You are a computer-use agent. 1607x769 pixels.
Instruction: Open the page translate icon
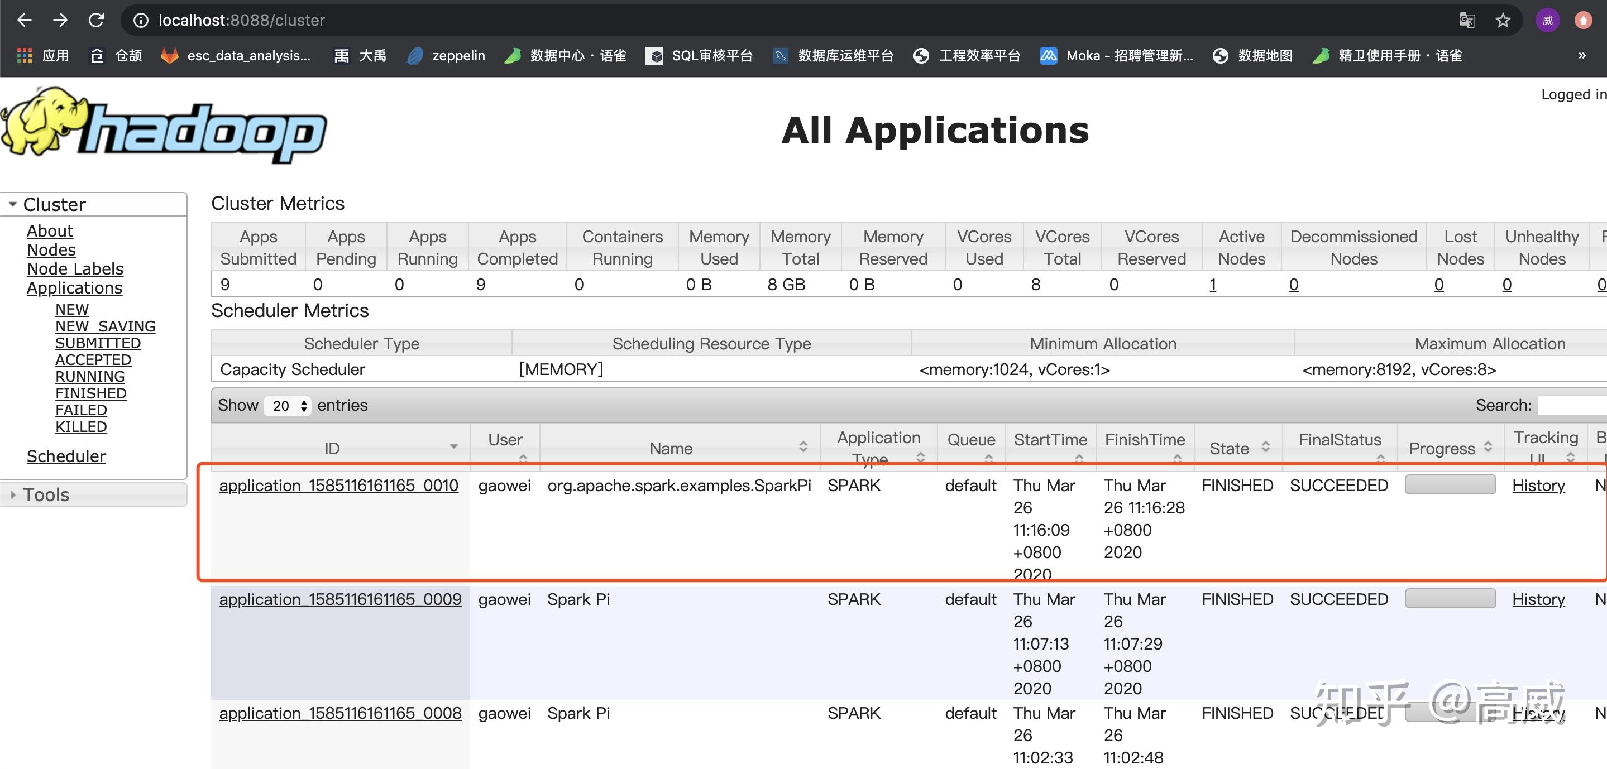point(1467,21)
